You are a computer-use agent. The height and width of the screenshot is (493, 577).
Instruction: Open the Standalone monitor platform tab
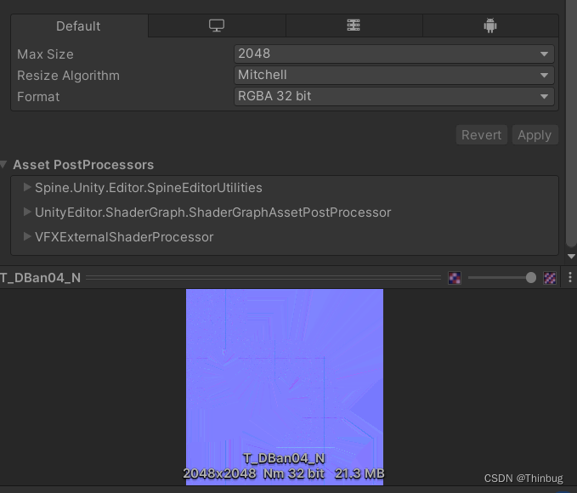(x=217, y=25)
